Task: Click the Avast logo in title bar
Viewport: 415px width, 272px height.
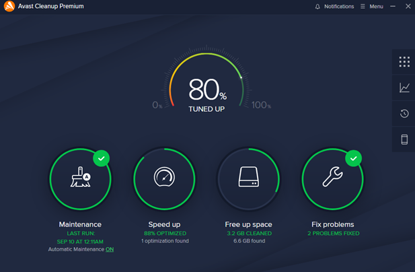Action: point(9,7)
